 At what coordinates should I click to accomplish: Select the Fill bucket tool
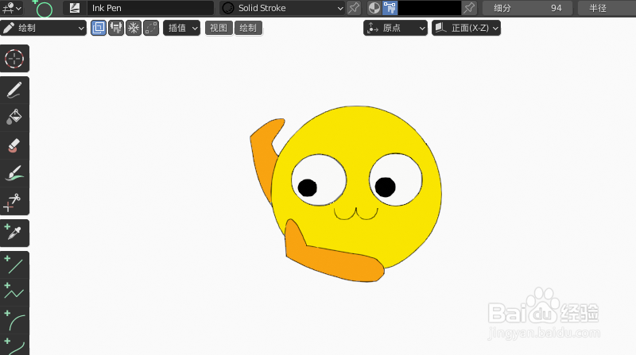(x=14, y=118)
